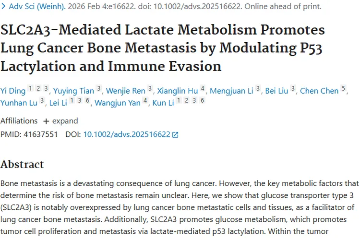Select author Xianglin Hu
The width and height of the screenshot is (360, 240).
coord(177,90)
